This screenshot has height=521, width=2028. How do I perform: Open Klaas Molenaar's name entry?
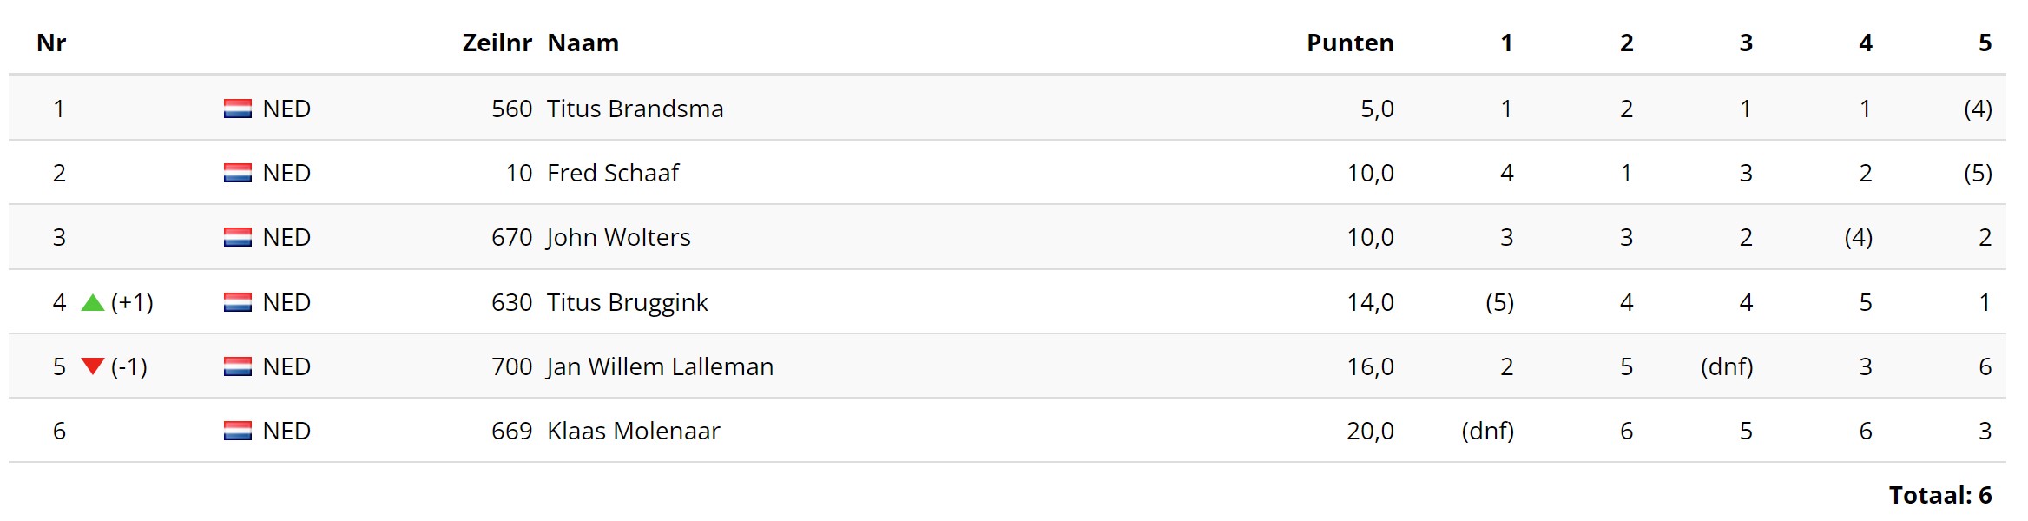633,431
